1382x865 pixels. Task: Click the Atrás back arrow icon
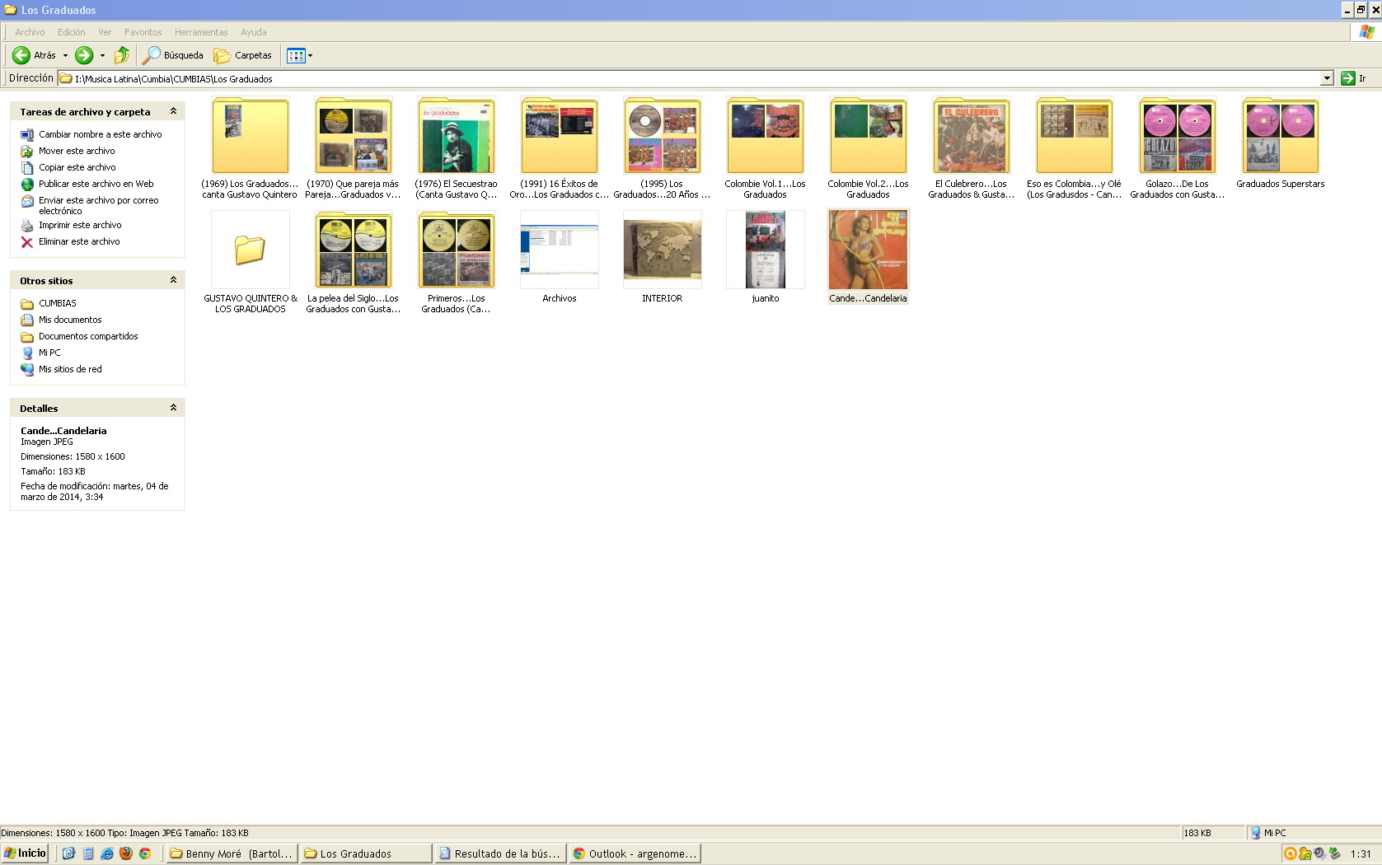click(x=21, y=55)
